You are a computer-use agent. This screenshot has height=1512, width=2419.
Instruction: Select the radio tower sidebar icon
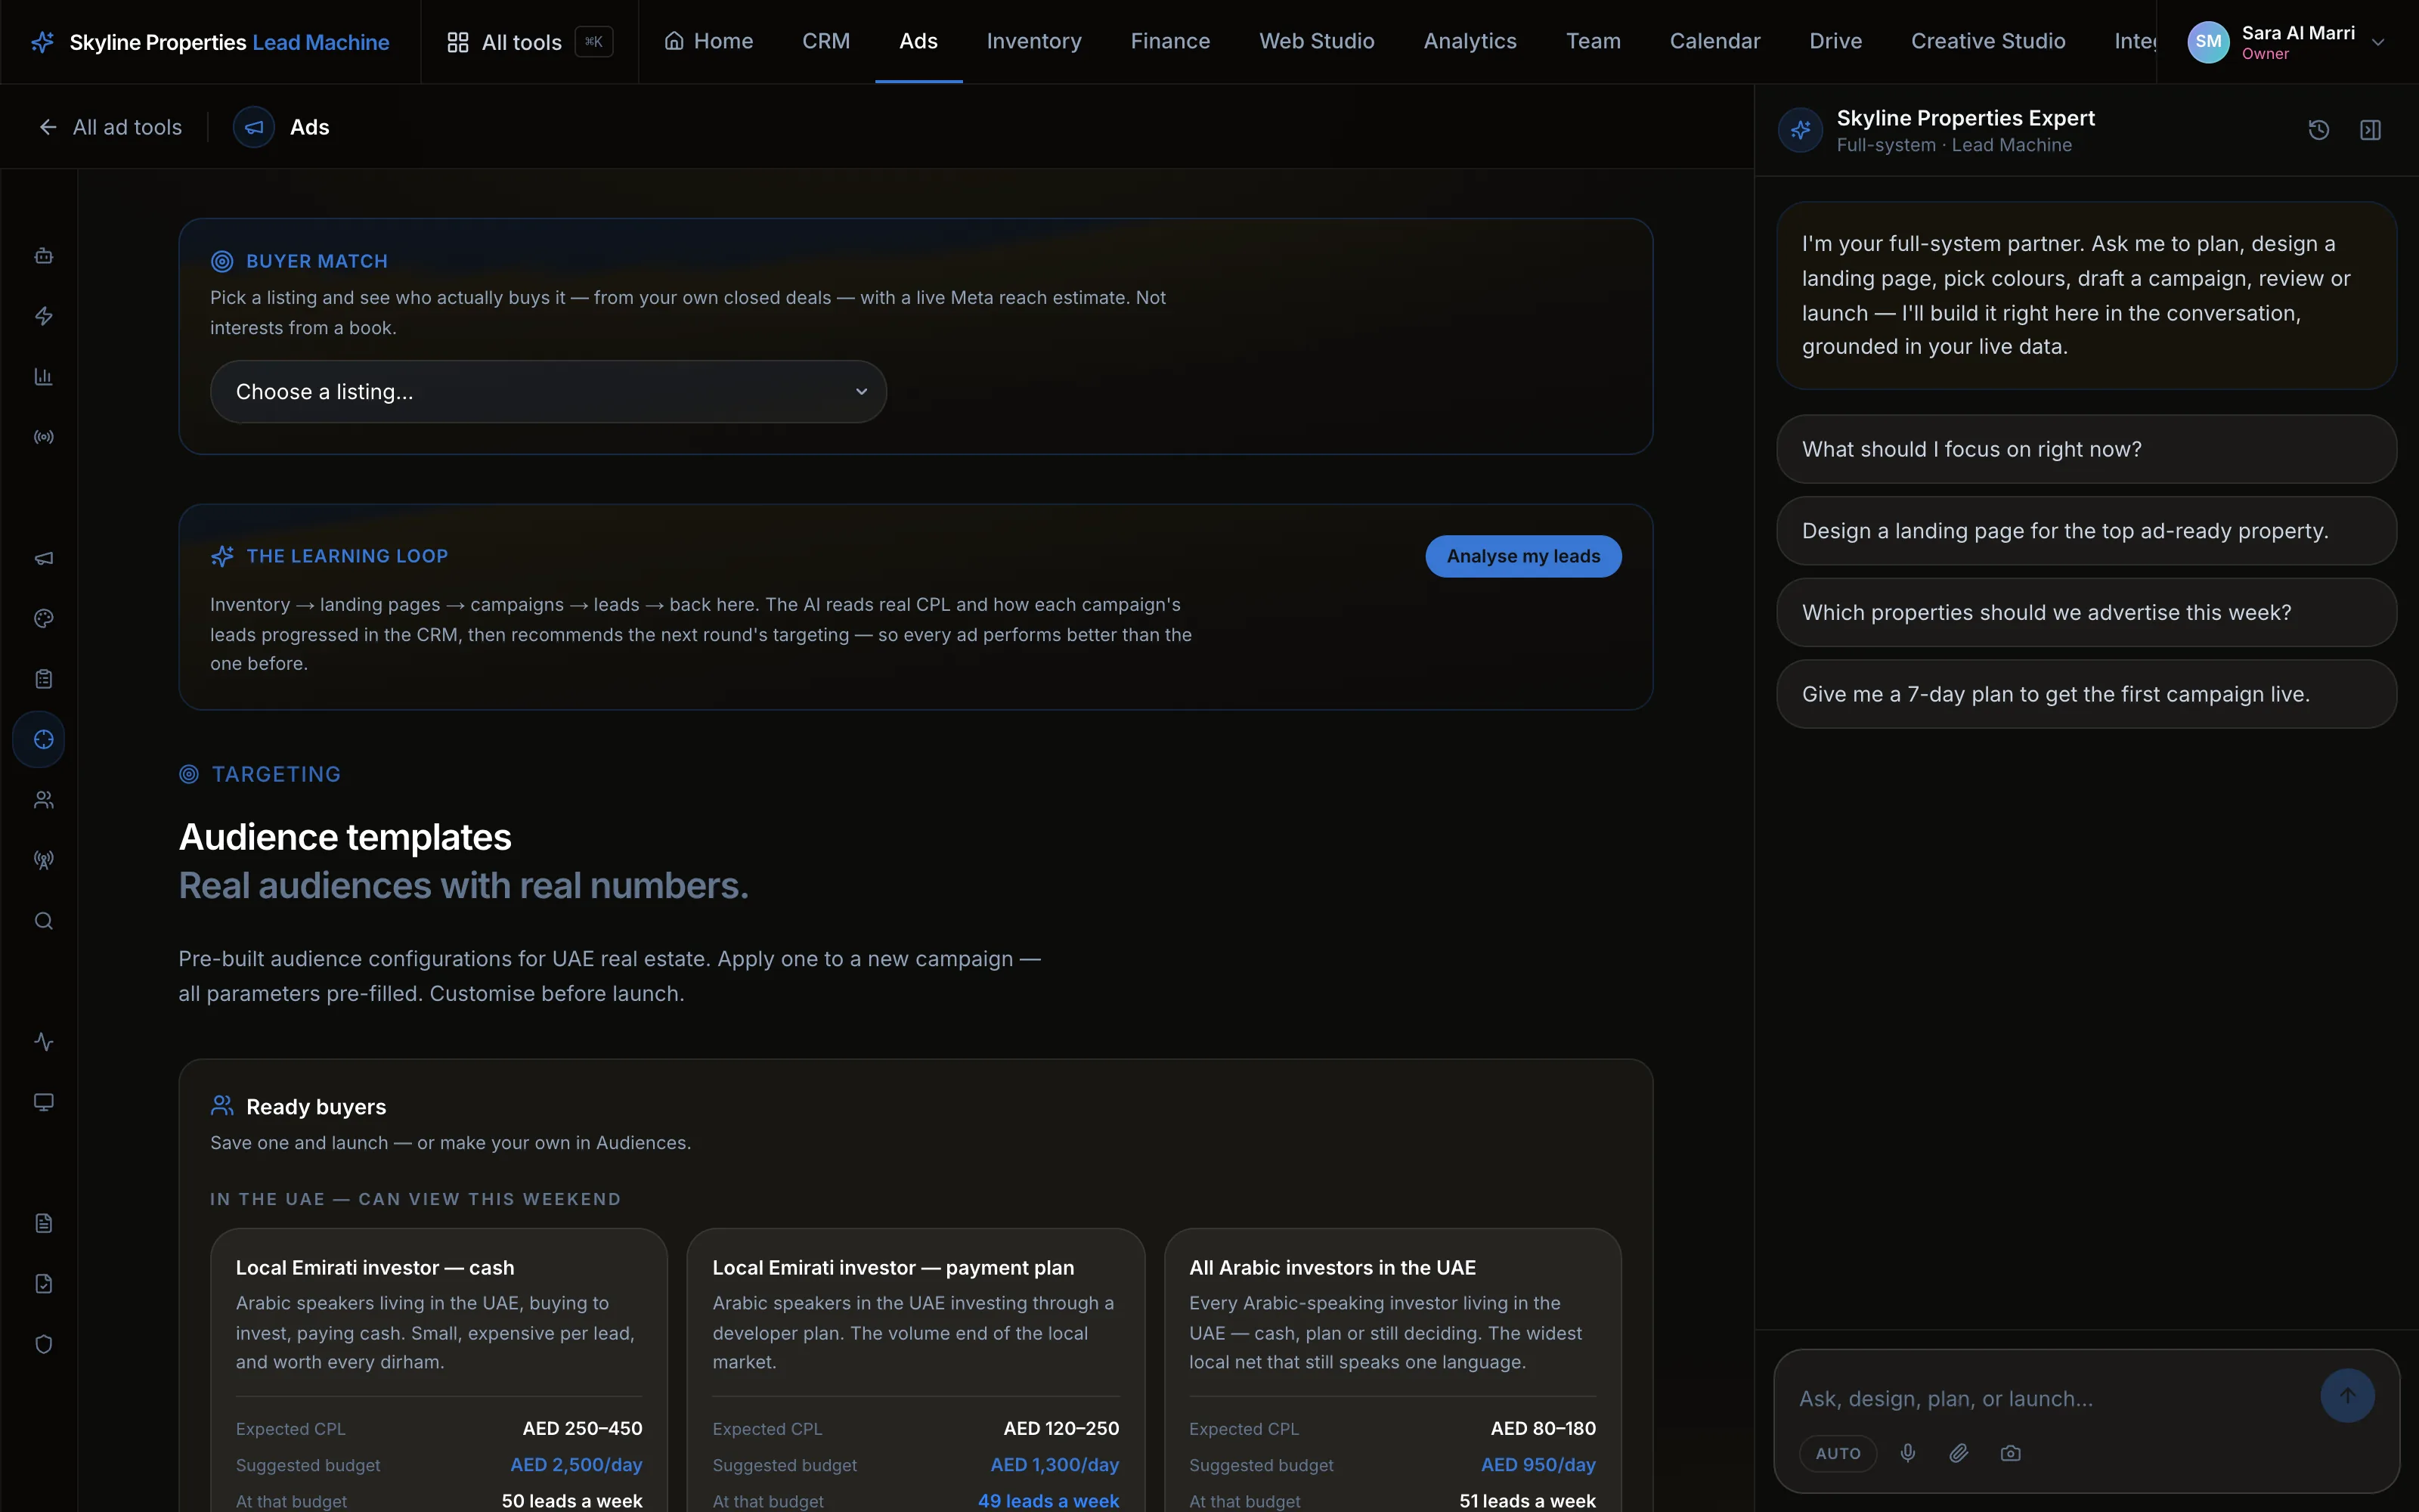[x=43, y=860]
